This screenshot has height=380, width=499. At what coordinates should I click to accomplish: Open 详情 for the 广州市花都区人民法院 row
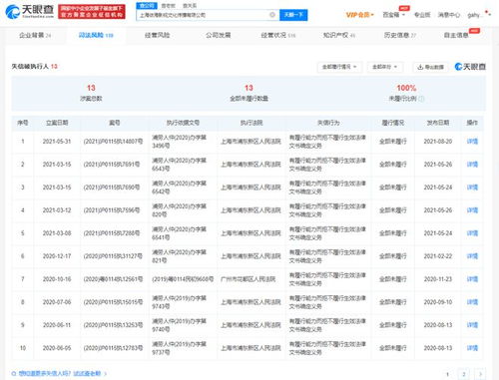click(x=472, y=279)
